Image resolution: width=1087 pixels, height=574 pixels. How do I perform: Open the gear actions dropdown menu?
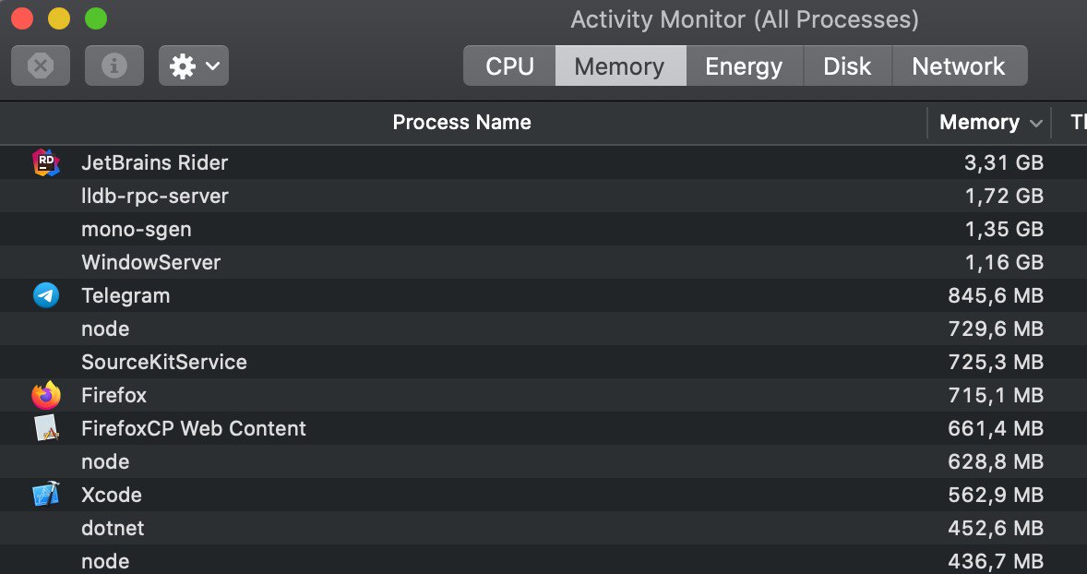coord(194,66)
